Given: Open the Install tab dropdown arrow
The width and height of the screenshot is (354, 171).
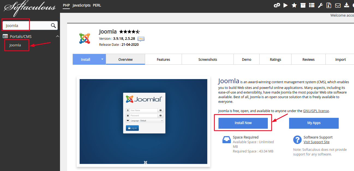Looking at the screenshot, I should click(x=102, y=59).
